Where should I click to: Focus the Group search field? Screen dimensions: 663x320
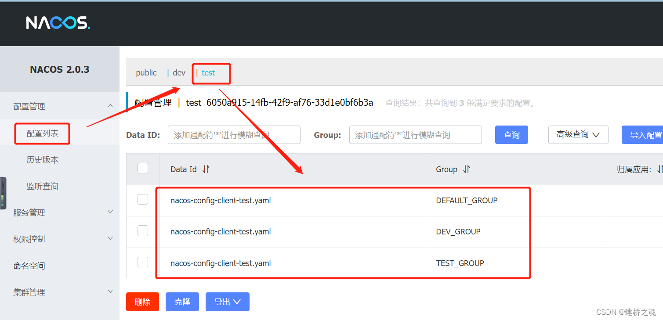(x=416, y=135)
